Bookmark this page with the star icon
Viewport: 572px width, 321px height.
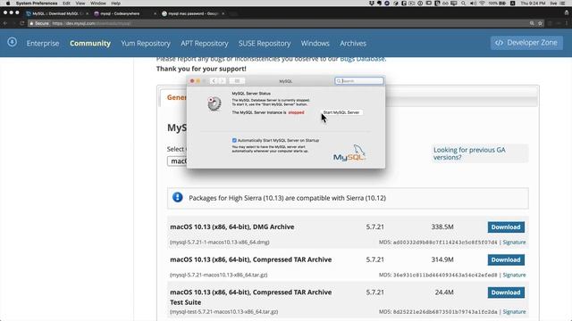point(540,23)
